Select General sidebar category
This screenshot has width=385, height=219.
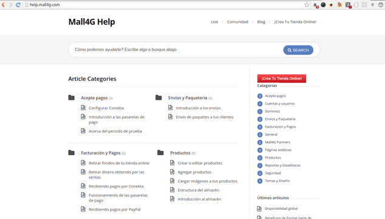pyautogui.click(x=271, y=134)
